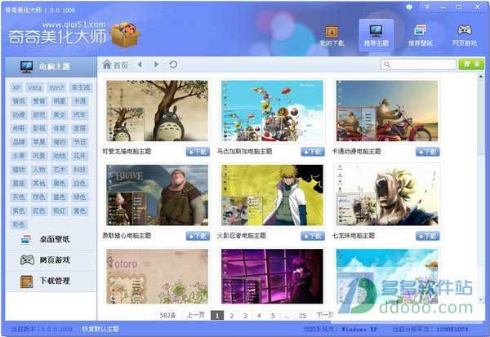Download the 火影忍者电脑主题
Image resolution: width=490 pixels, height=337 pixels.
(x=313, y=236)
